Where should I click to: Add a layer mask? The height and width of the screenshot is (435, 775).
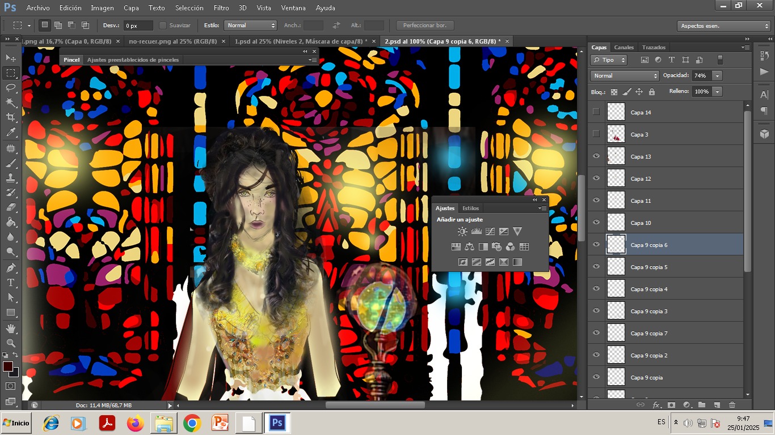(x=671, y=404)
